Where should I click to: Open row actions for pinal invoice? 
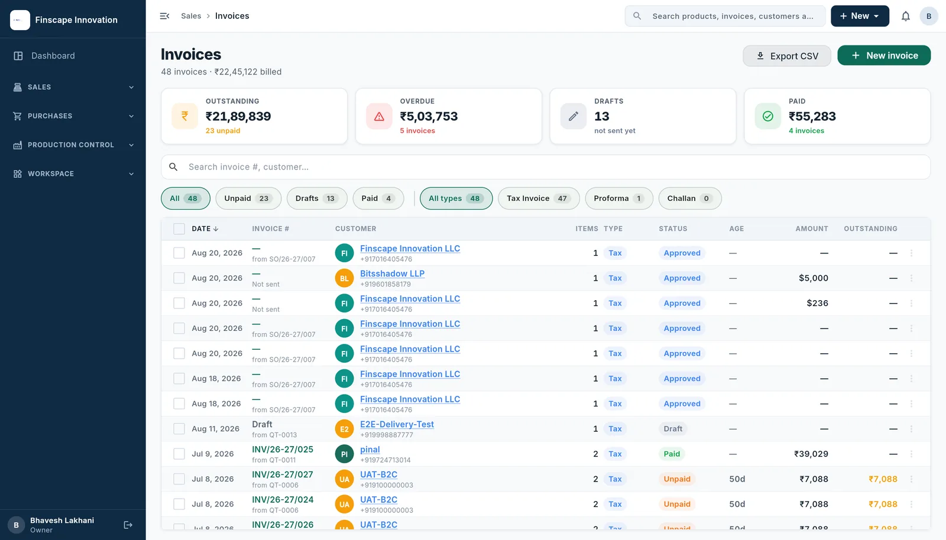click(x=911, y=454)
